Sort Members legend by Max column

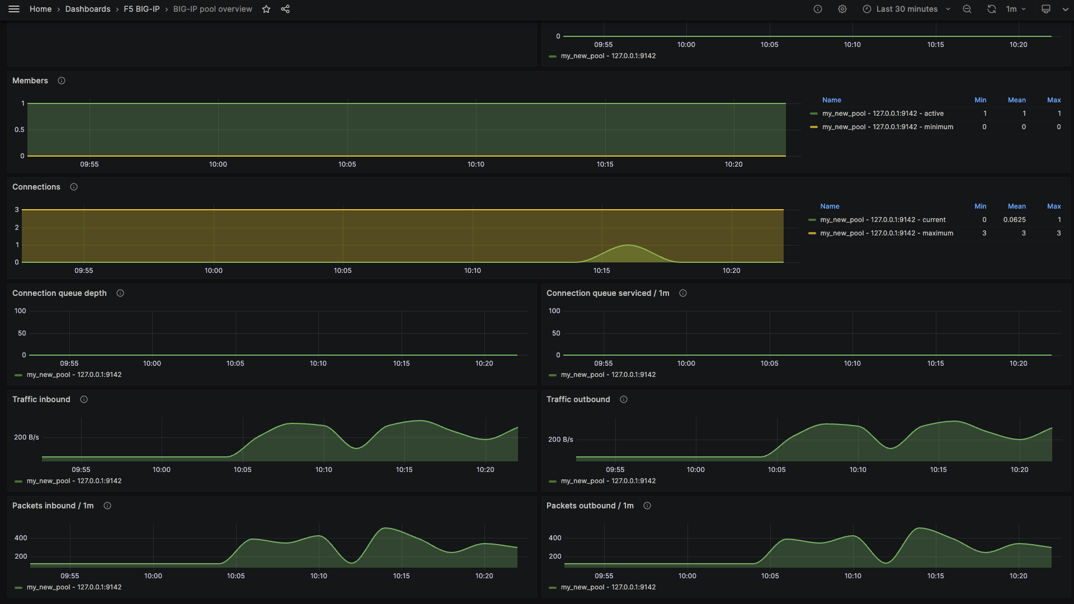(x=1053, y=100)
